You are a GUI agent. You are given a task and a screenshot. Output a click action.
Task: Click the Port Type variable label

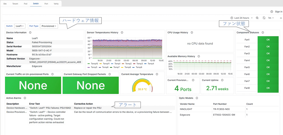pos(34,26)
